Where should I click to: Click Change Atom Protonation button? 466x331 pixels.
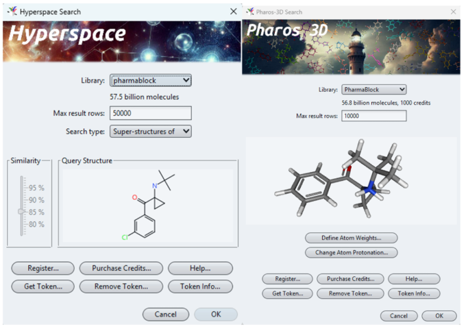[351, 252]
